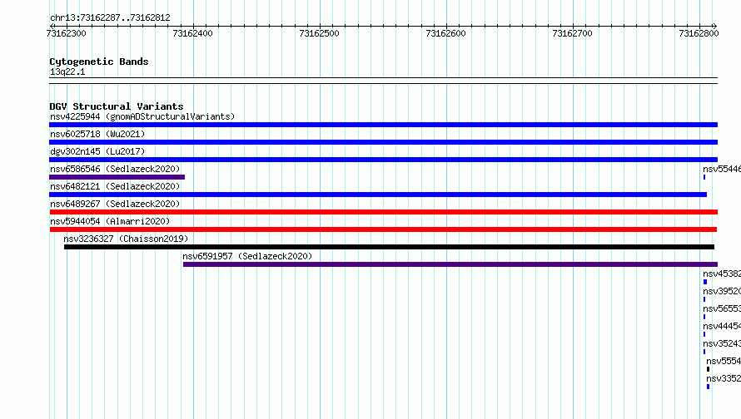Click the truncated nsv44454 label

722,326
